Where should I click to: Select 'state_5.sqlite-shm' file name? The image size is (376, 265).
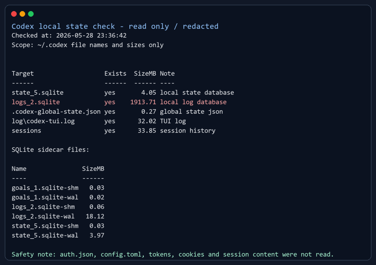45,226
